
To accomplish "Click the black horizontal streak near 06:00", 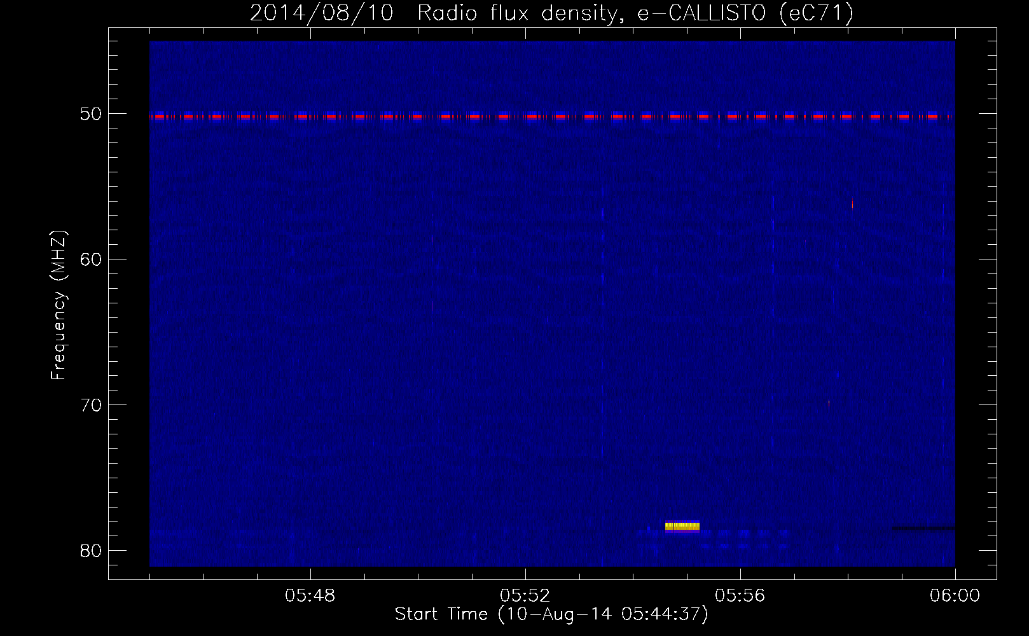I will pyautogui.click(x=923, y=528).
